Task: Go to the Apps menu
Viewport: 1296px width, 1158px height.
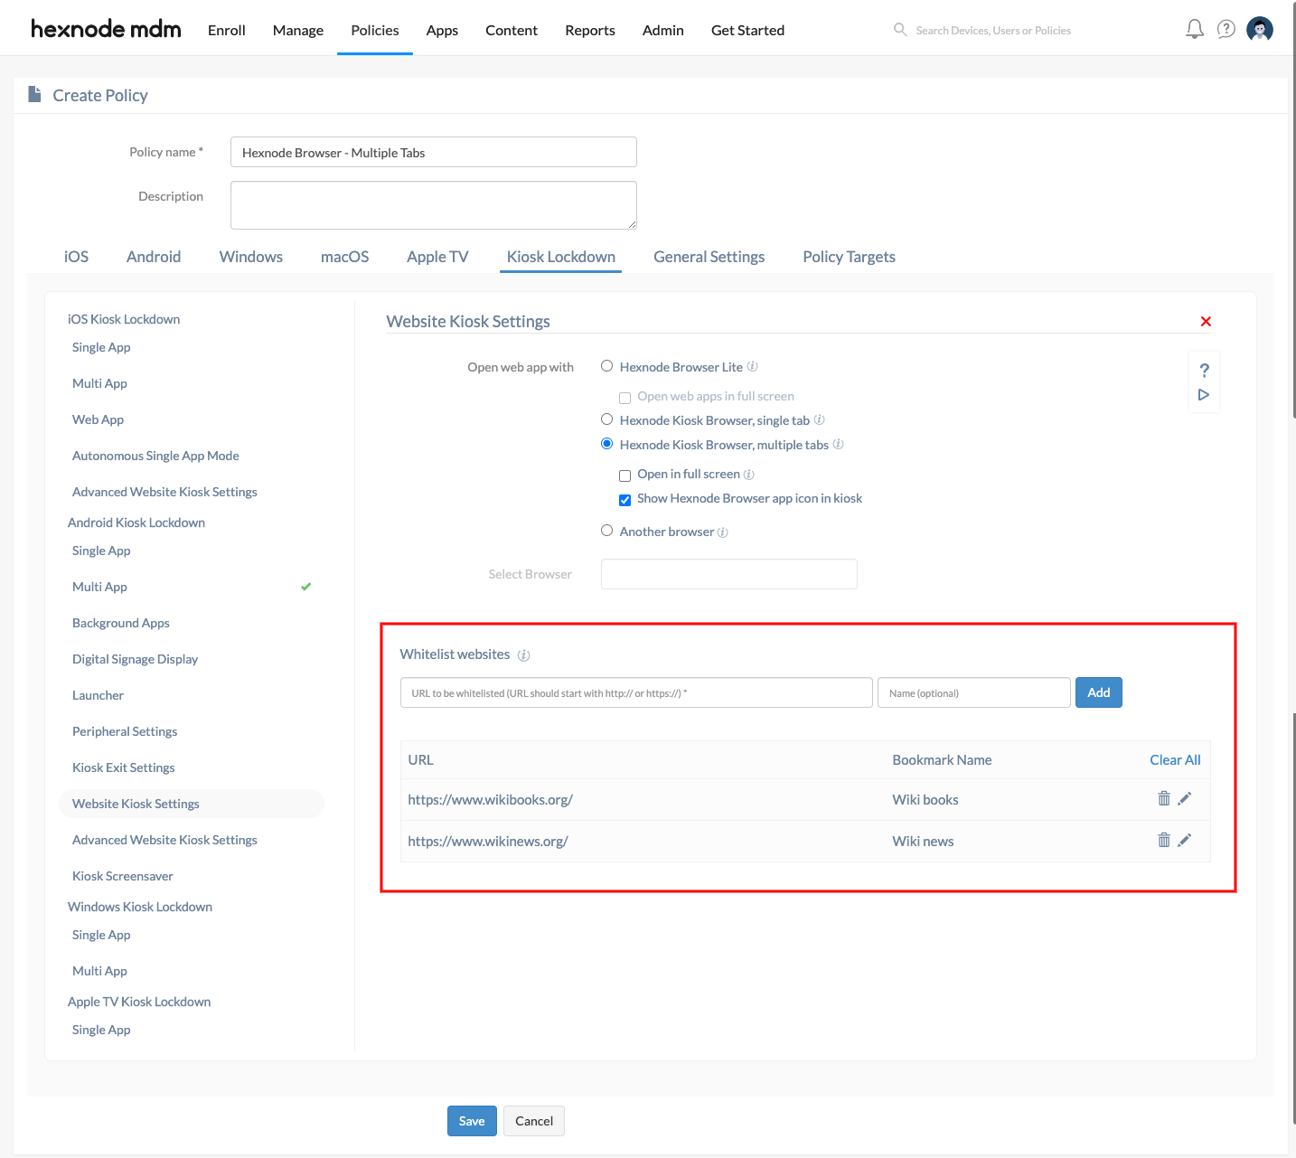Action: pos(442,30)
